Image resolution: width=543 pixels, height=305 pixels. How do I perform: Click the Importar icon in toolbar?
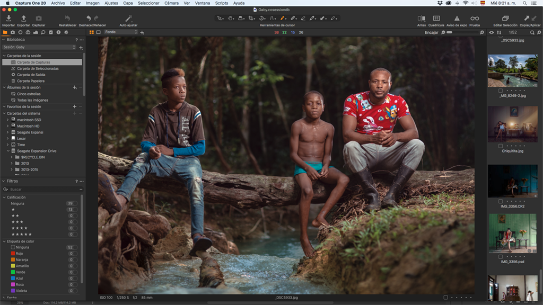(8, 19)
